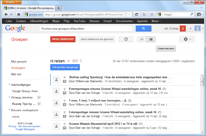This screenshot has height=136, width=206.
Task: Open 'Google Groups Anno...' in sidebar
Action: click(x=26, y=91)
